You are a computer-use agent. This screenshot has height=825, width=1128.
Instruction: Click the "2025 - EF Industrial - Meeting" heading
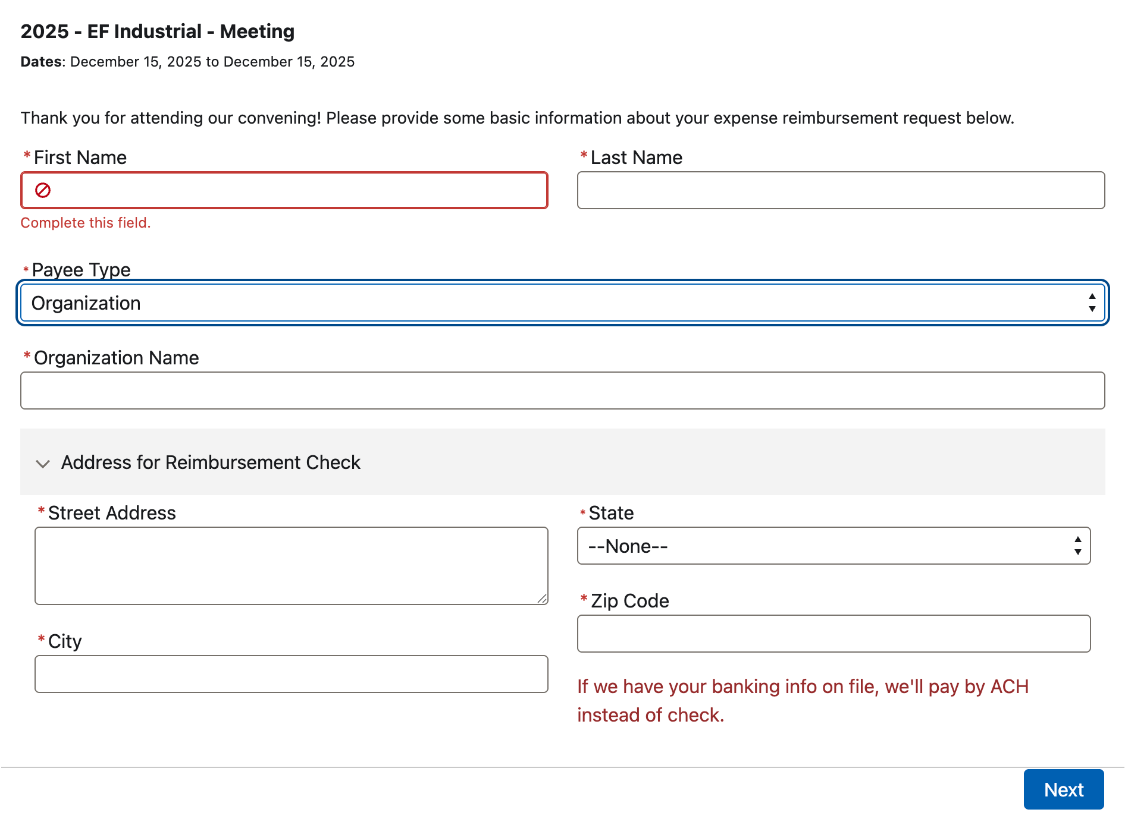pyautogui.click(x=158, y=32)
